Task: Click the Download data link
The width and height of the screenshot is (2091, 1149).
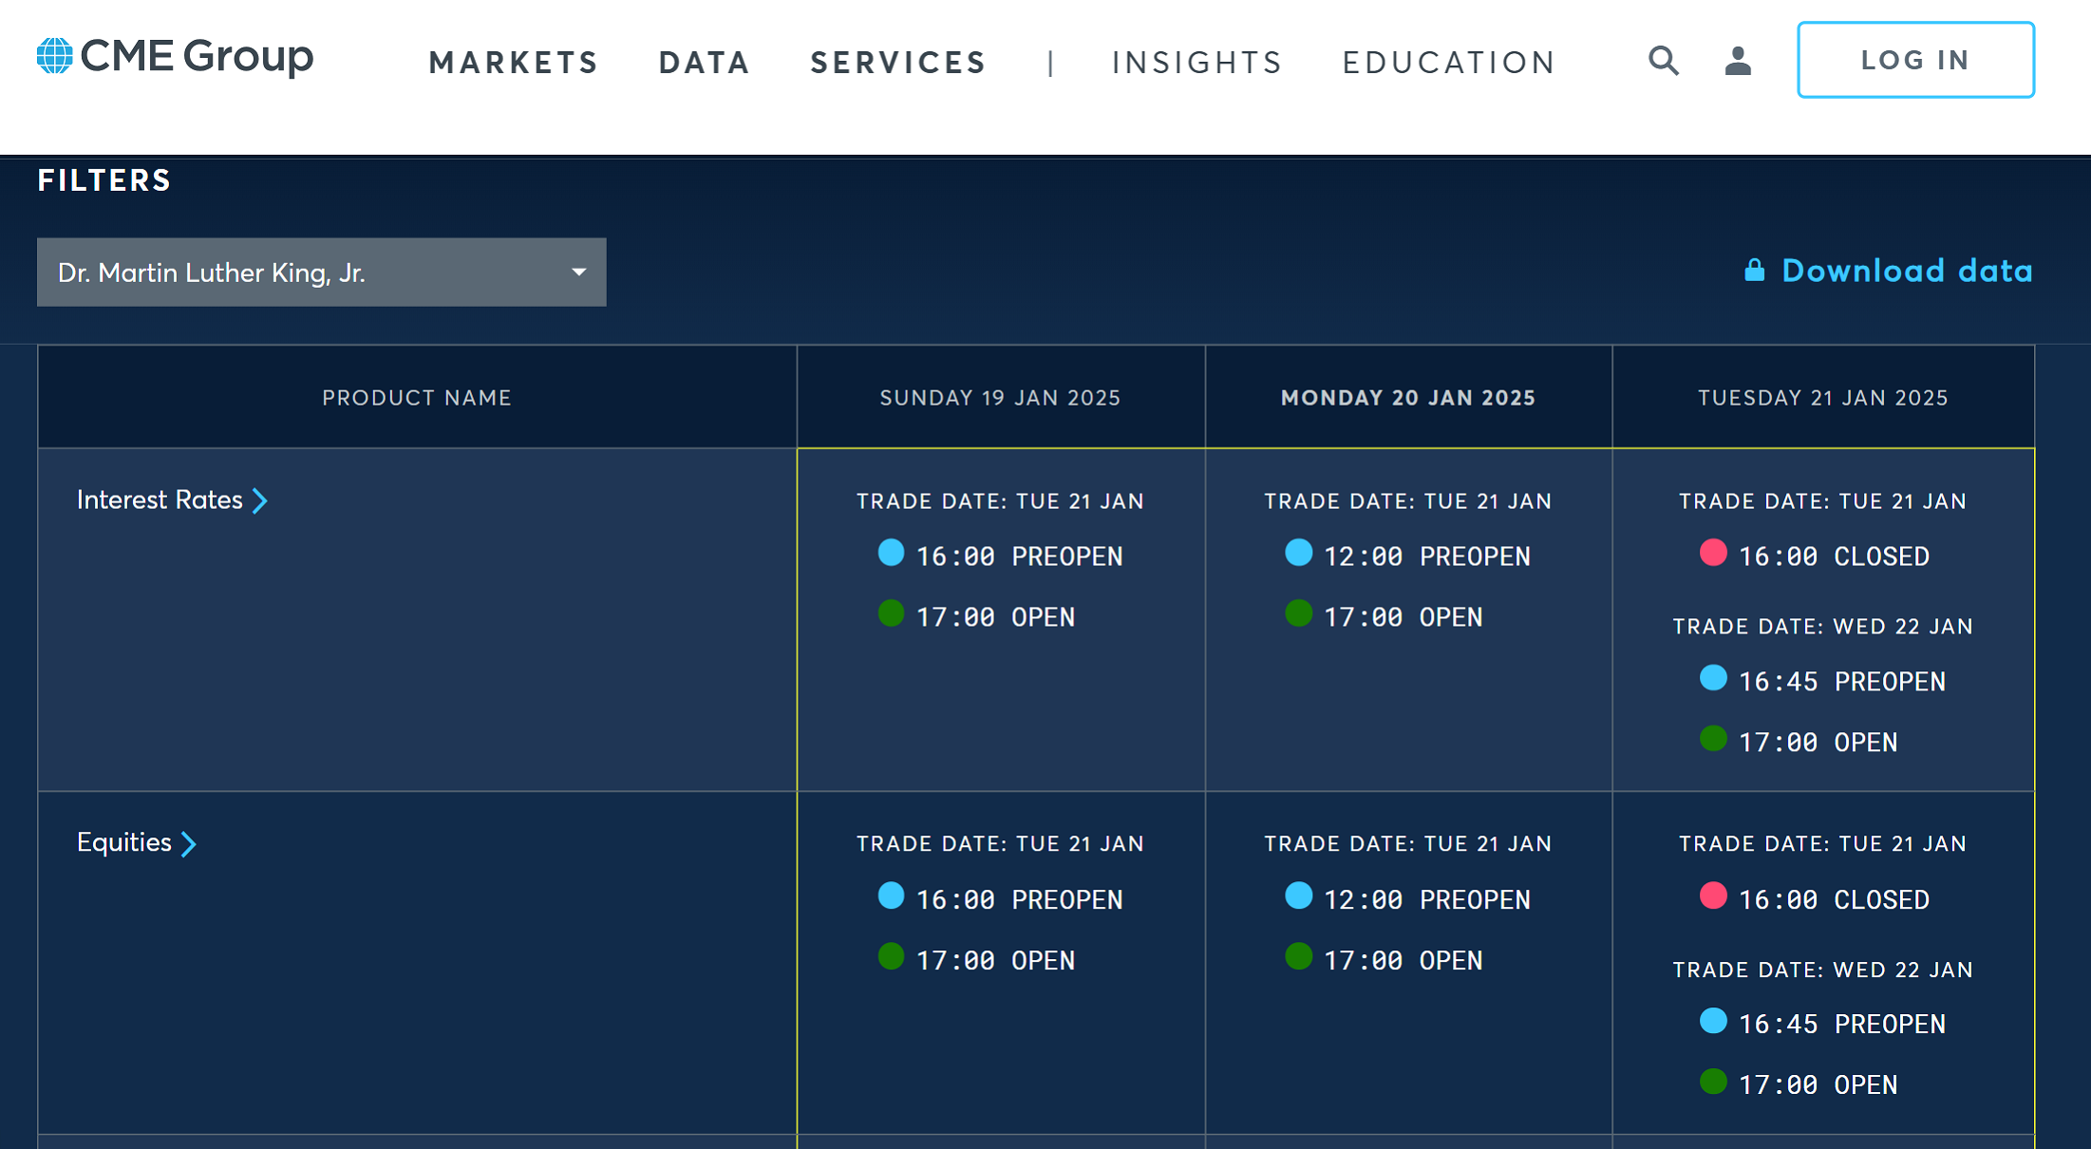Action: [1907, 271]
